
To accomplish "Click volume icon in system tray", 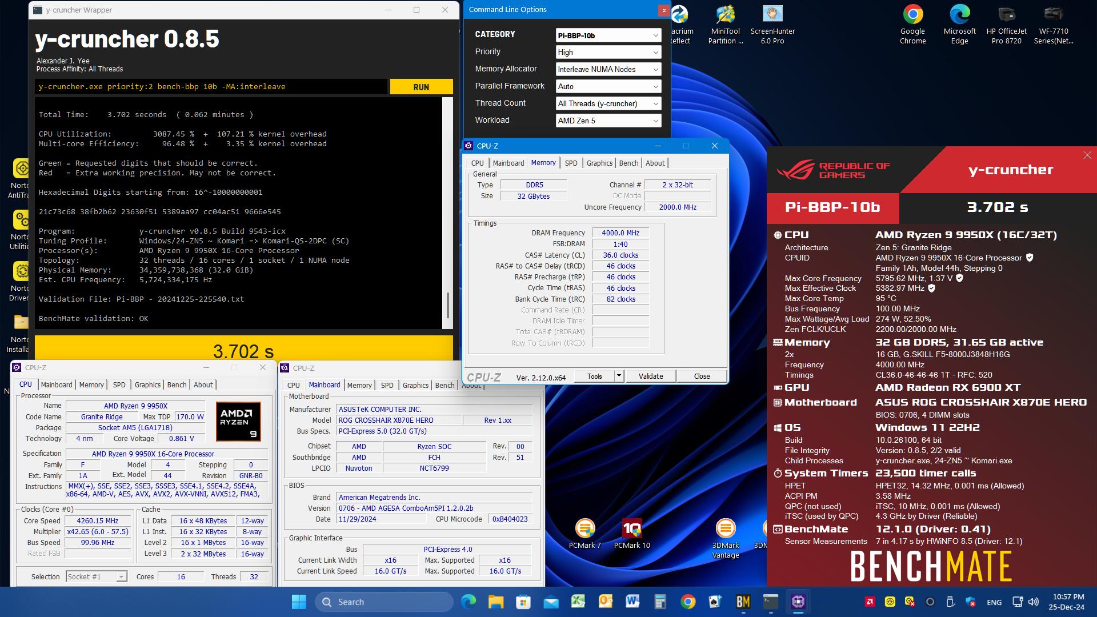I will [x=1034, y=602].
